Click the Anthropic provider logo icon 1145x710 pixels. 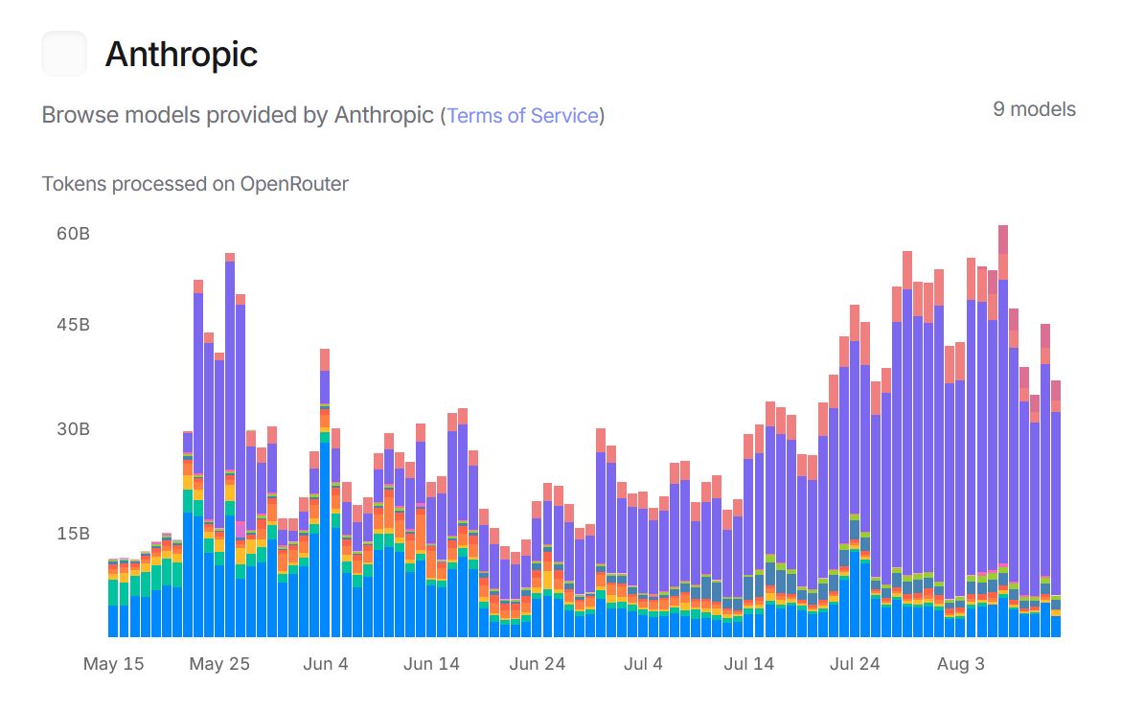(x=63, y=54)
